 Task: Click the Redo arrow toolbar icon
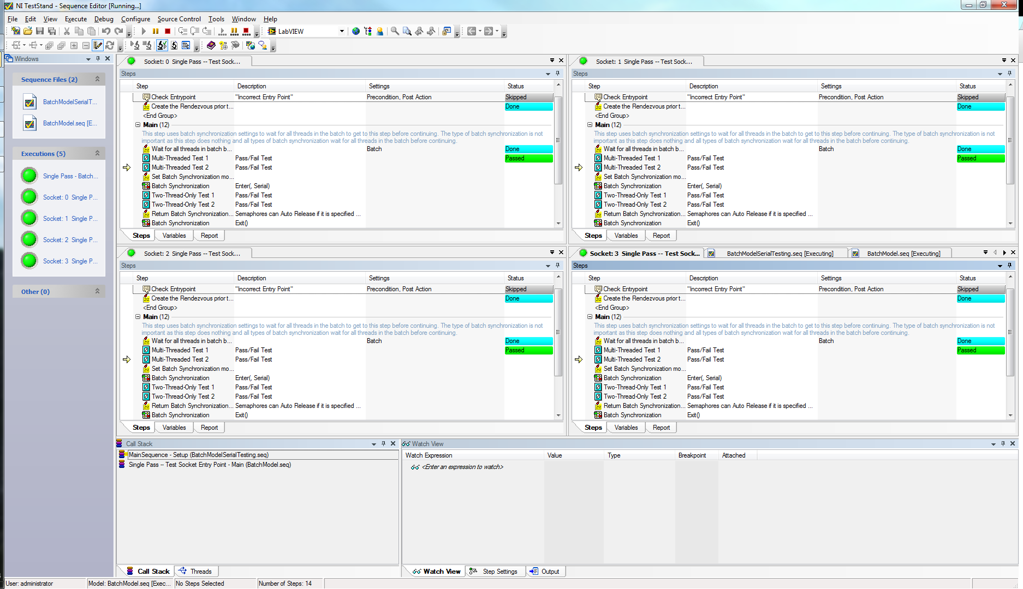pos(118,31)
